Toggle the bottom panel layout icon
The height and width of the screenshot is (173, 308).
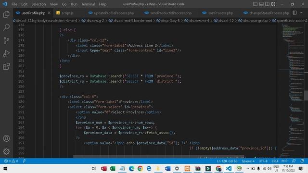click(261, 4)
